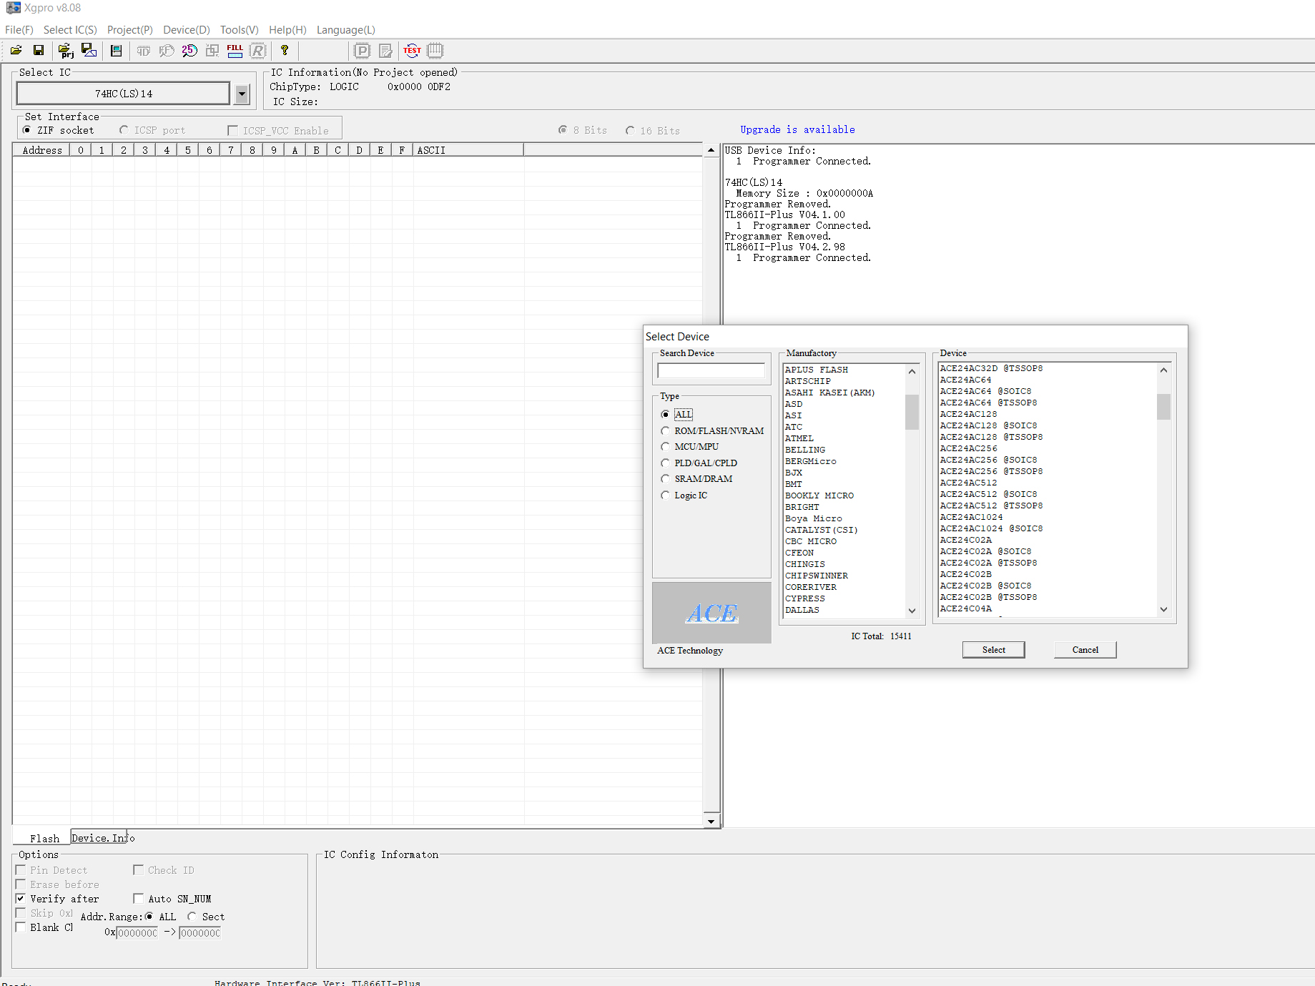Click the Search Device input field
This screenshot has width=1315, height=986.
click(711, 370)
